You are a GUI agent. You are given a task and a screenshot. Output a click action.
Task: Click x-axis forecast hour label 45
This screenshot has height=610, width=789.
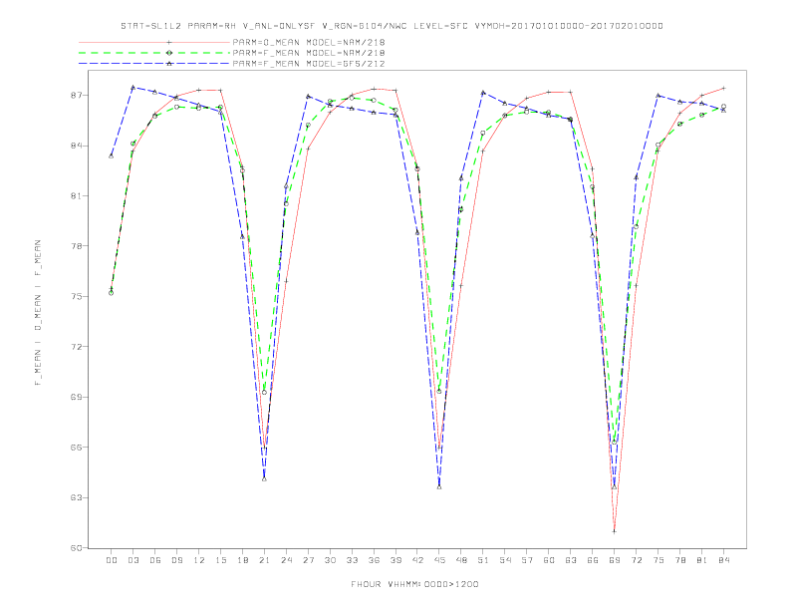click(x=439, y=560)
